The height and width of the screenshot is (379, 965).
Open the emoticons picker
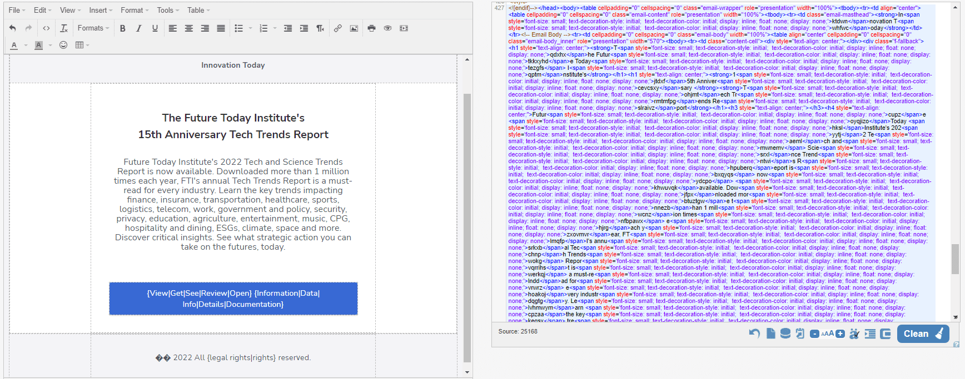tap(63, 45)
